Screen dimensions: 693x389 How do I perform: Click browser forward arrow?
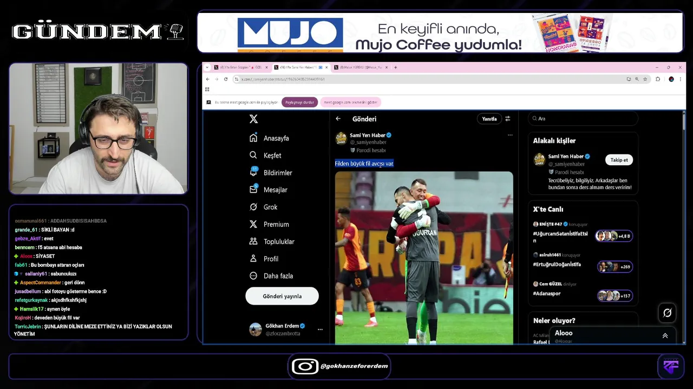217,79
